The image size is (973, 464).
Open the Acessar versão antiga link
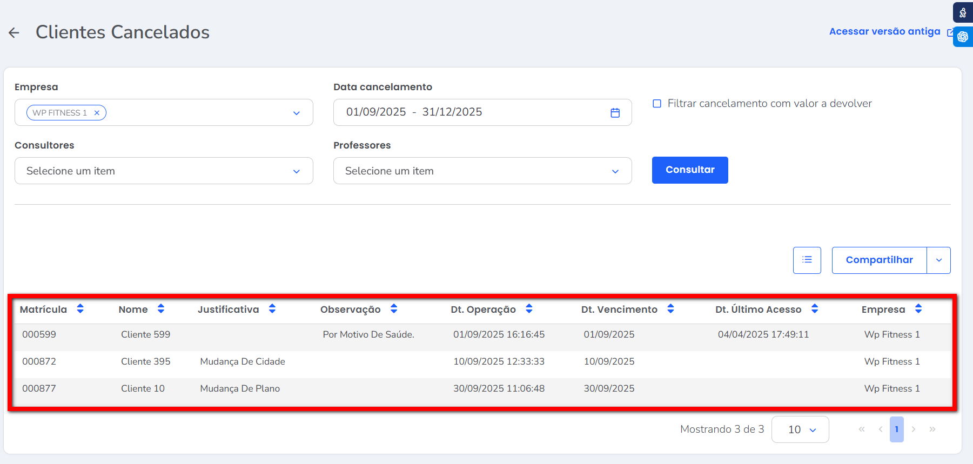click(884, 31)
